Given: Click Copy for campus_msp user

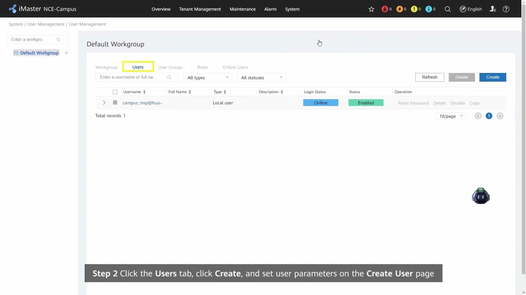Looking at the screenshot, I should tap(474, 103).
